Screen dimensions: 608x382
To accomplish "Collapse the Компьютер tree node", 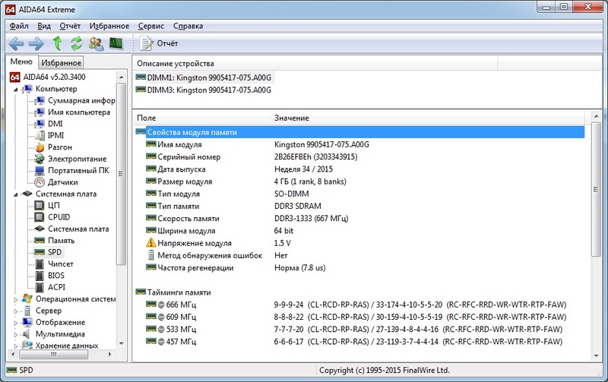I will click(16, 90).
